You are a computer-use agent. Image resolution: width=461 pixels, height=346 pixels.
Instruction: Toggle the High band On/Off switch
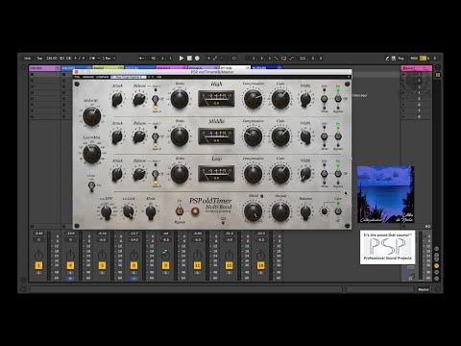(x=338, y=98)
